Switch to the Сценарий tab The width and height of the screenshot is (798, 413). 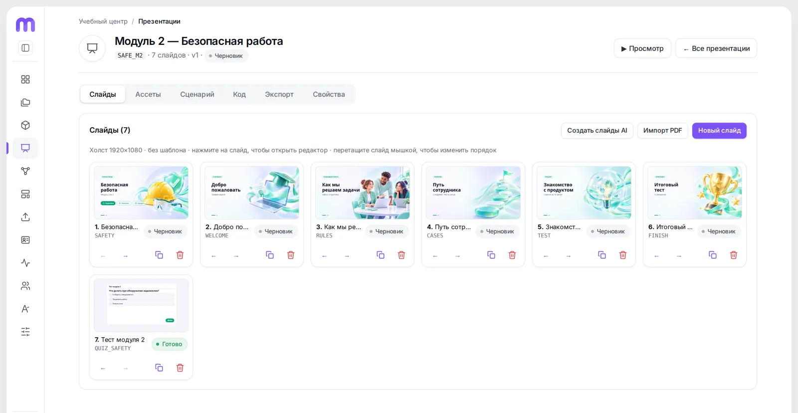197,94
